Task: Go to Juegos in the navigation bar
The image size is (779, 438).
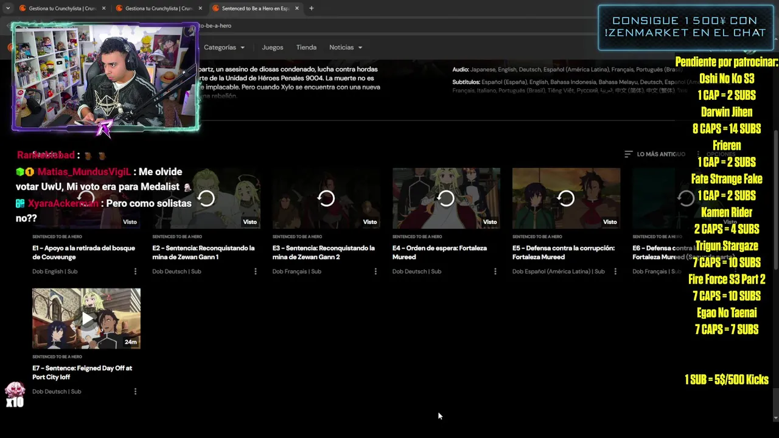Action: click(x=273, y=47)
